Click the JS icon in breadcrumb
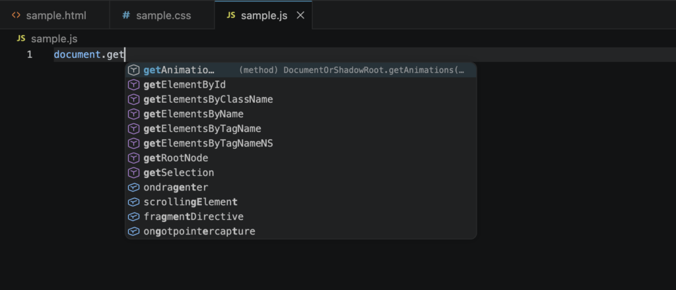 [21, 39]
